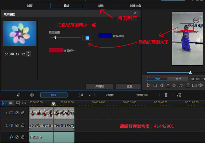This screenshot has width=205, height=143.
Task: Click the 00:00:17:12 timecode field
Action: pyautogui.click(x=15, y=54)
